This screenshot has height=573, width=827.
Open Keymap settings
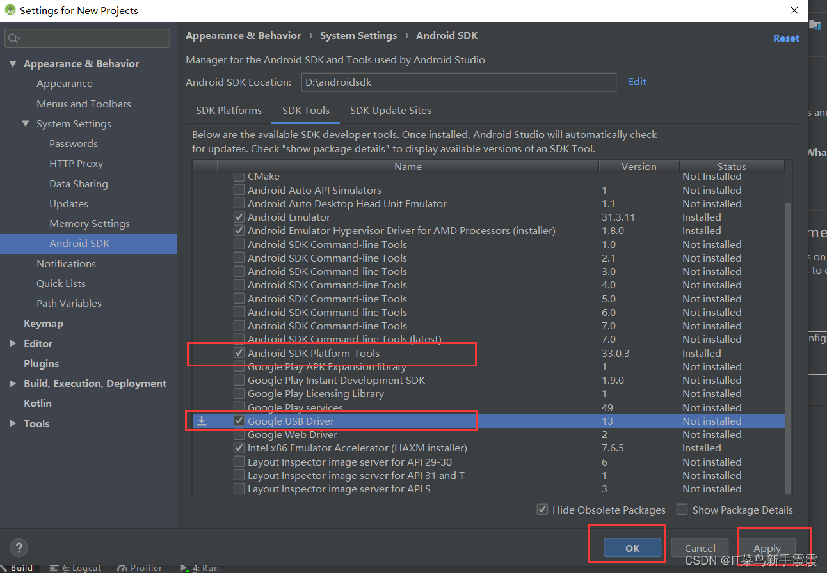coord(44,324)
